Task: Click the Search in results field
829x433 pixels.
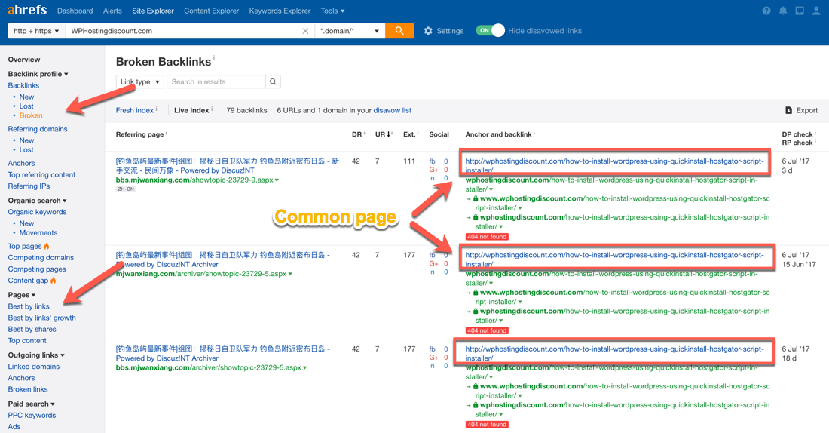Action: pyautogui.click(x=216, y=81)
